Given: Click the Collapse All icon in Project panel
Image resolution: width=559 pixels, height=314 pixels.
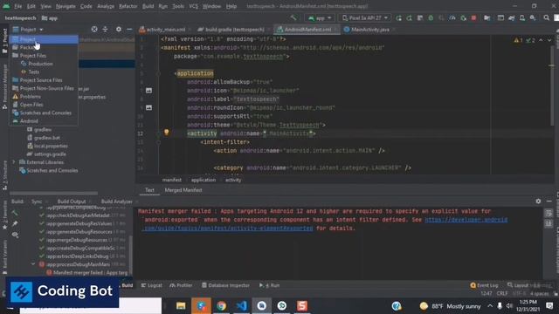Looking at the screenshot, I should 105,30.
